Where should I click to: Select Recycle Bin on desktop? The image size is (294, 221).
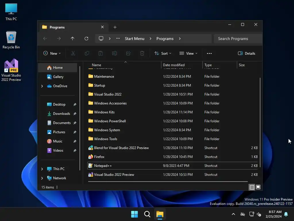[11, 40]
